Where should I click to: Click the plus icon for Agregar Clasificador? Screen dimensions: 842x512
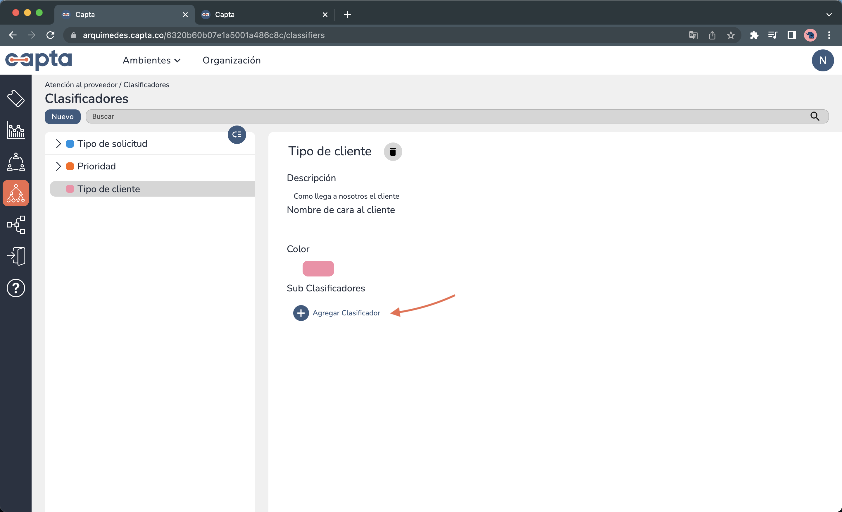click(301, 313)
